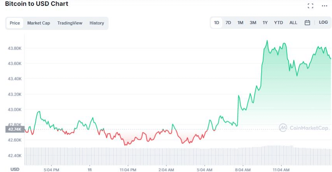332x172 pixels.
Task: Click the 42.40K y-axis label
Action: click(14, 156)
